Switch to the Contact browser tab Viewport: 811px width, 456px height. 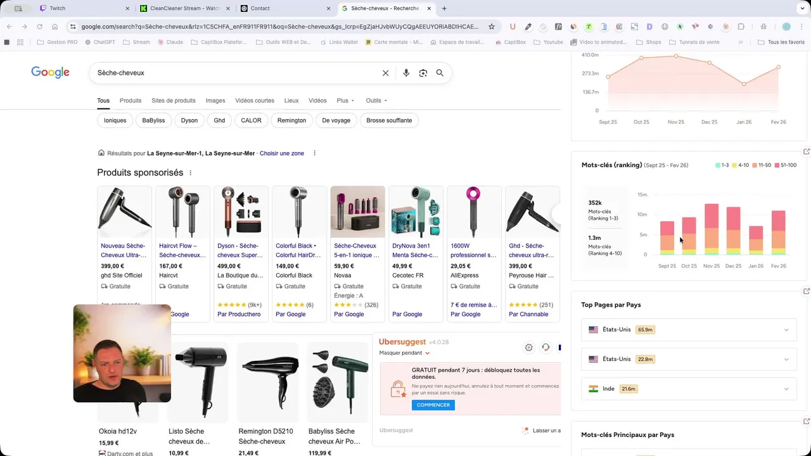[285, 8]
